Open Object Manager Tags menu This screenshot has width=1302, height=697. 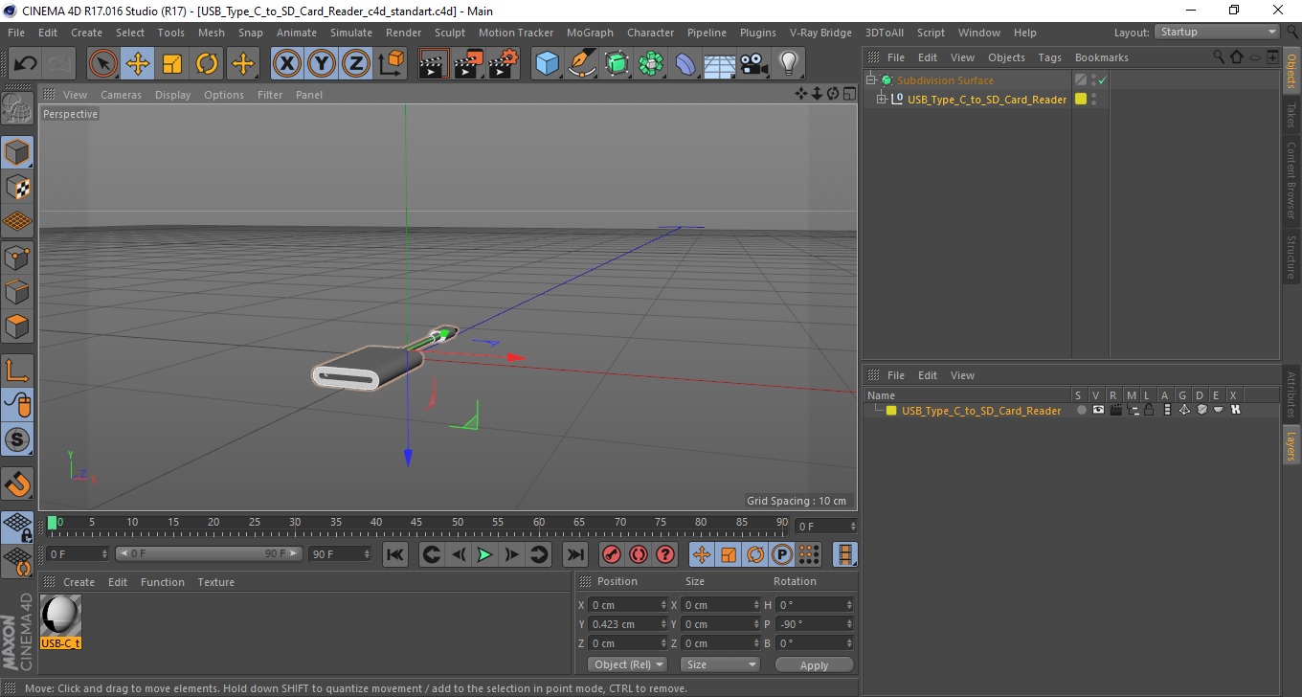click(x=1049, y=57)
